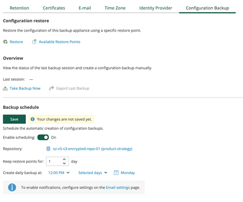This screenshot has height=202, width=243.
Task: Click 'Your changes are not saved yet.' text
Action: (64, 119)
